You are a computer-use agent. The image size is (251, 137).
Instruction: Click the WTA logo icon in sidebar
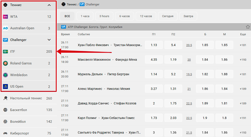(5, 17)
